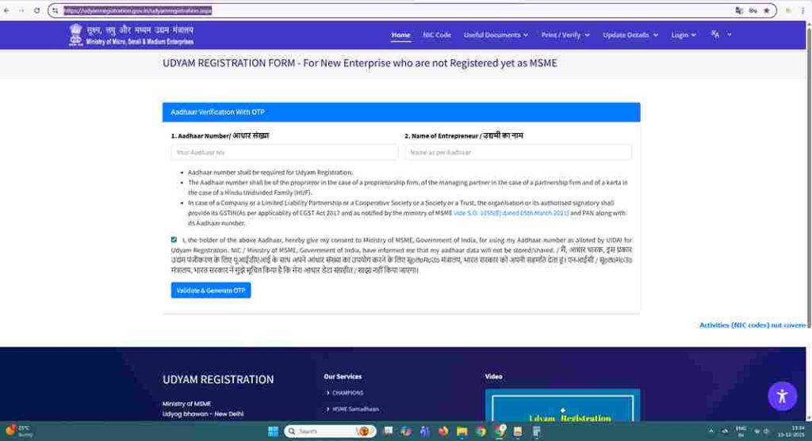This screenshot has width=812, height=441.
Task: Click the UDYAM REGISTRATION footer heading
Action: pyautogui.click(x=218, y=379)
